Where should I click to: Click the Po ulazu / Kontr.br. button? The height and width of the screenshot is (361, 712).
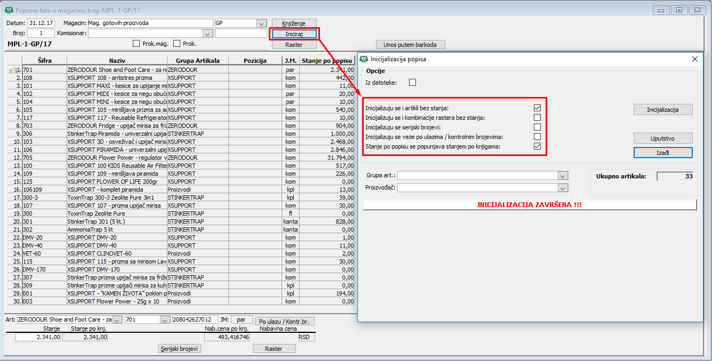pos(285,322)
